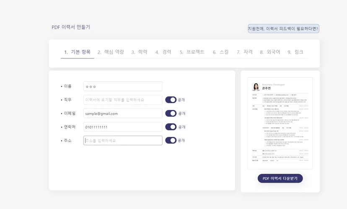Screen dimensions: 347x209
Task: Turn off 공개 switch for 연락처
Action: 171,127
